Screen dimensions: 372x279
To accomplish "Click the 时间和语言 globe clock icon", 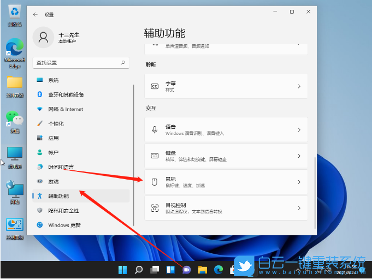I will [40, 167].
